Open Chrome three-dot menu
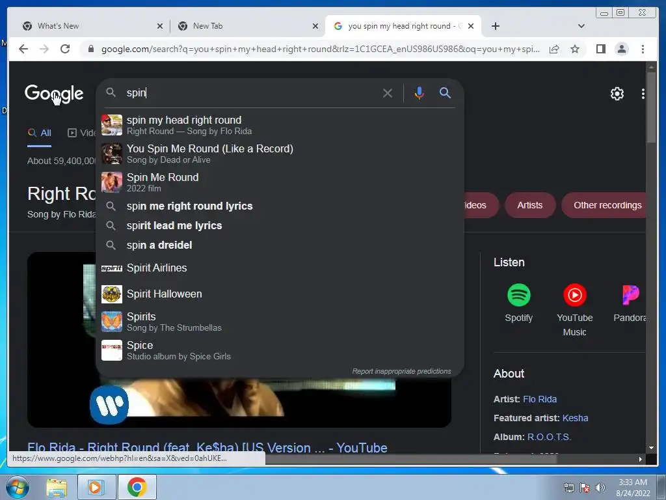Viewport: 666px width, 500px height. click(643, 49)
